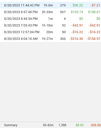Click the -$7.21 red amount
Image resolution: width=101 pixels, height=128 pixels.
[x=95, y=5]
